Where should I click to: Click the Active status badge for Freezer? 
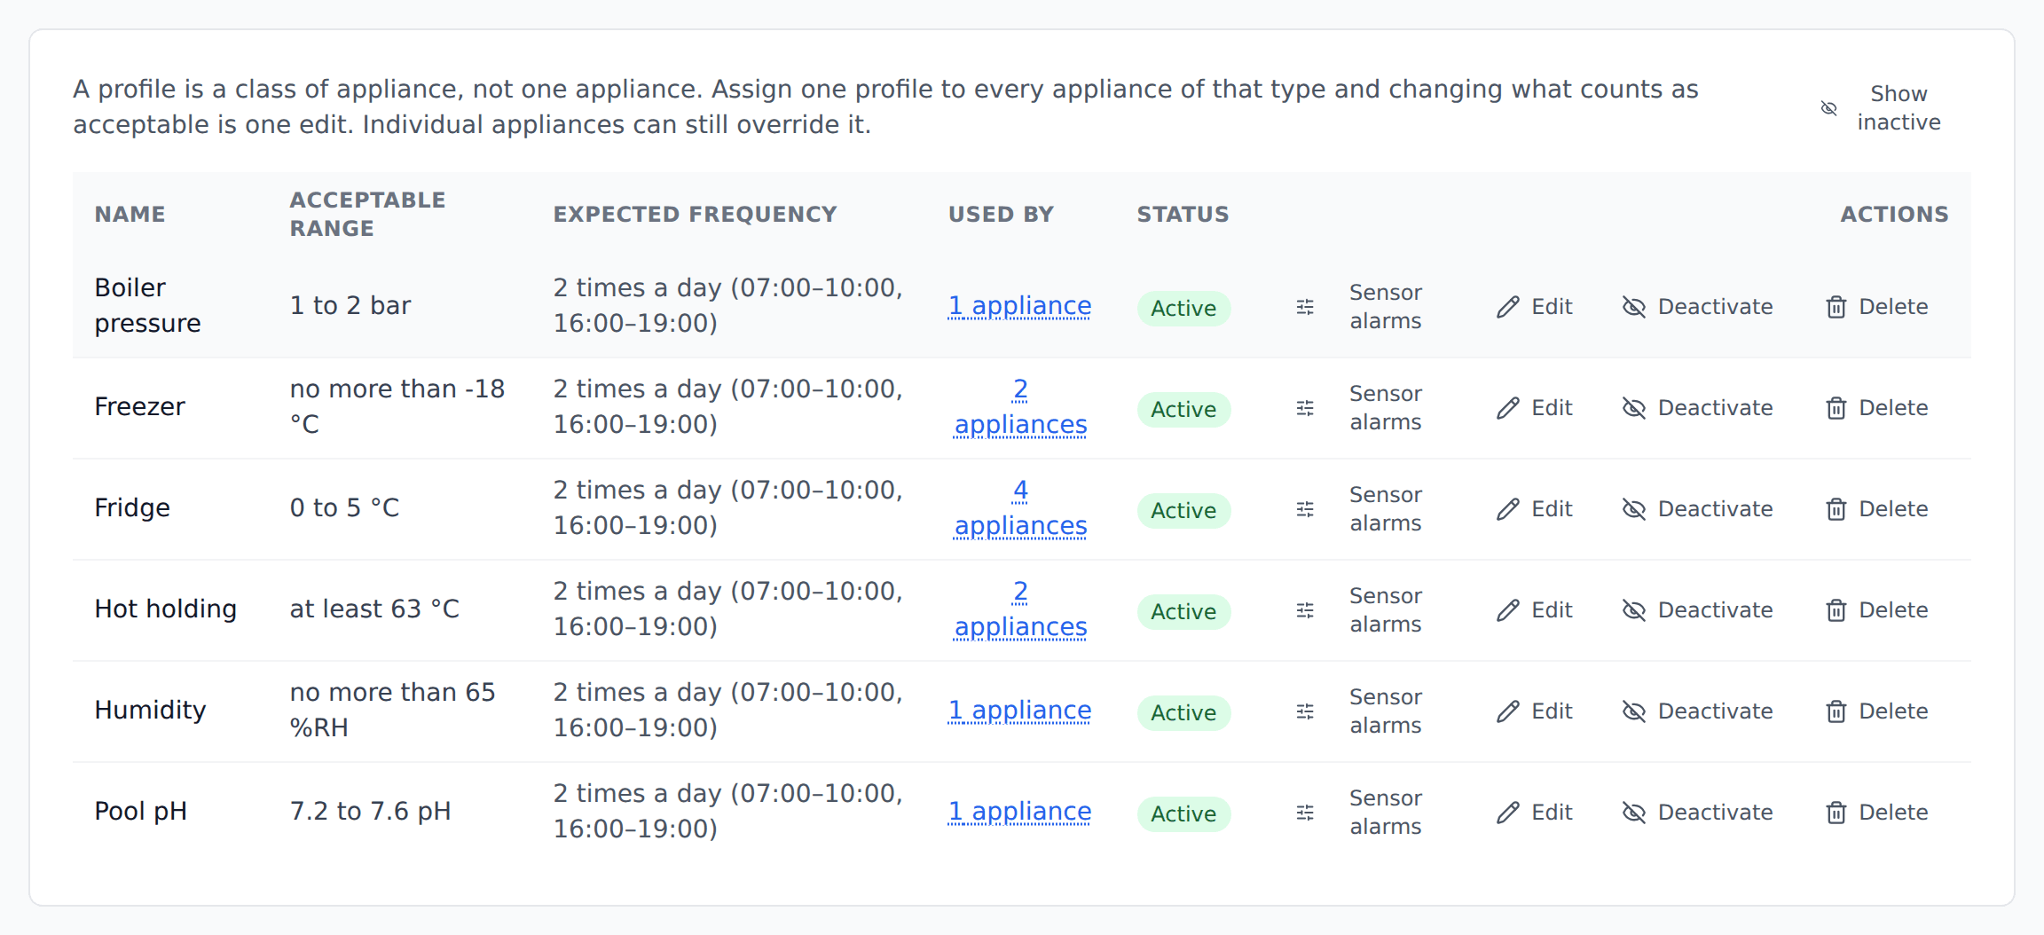pyautogui.click(x=1183, y=409)
